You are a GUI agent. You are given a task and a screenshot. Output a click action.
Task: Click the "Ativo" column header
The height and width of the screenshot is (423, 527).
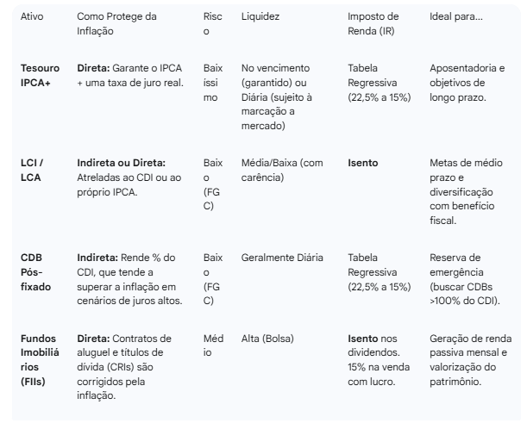[x=32, y=16]
